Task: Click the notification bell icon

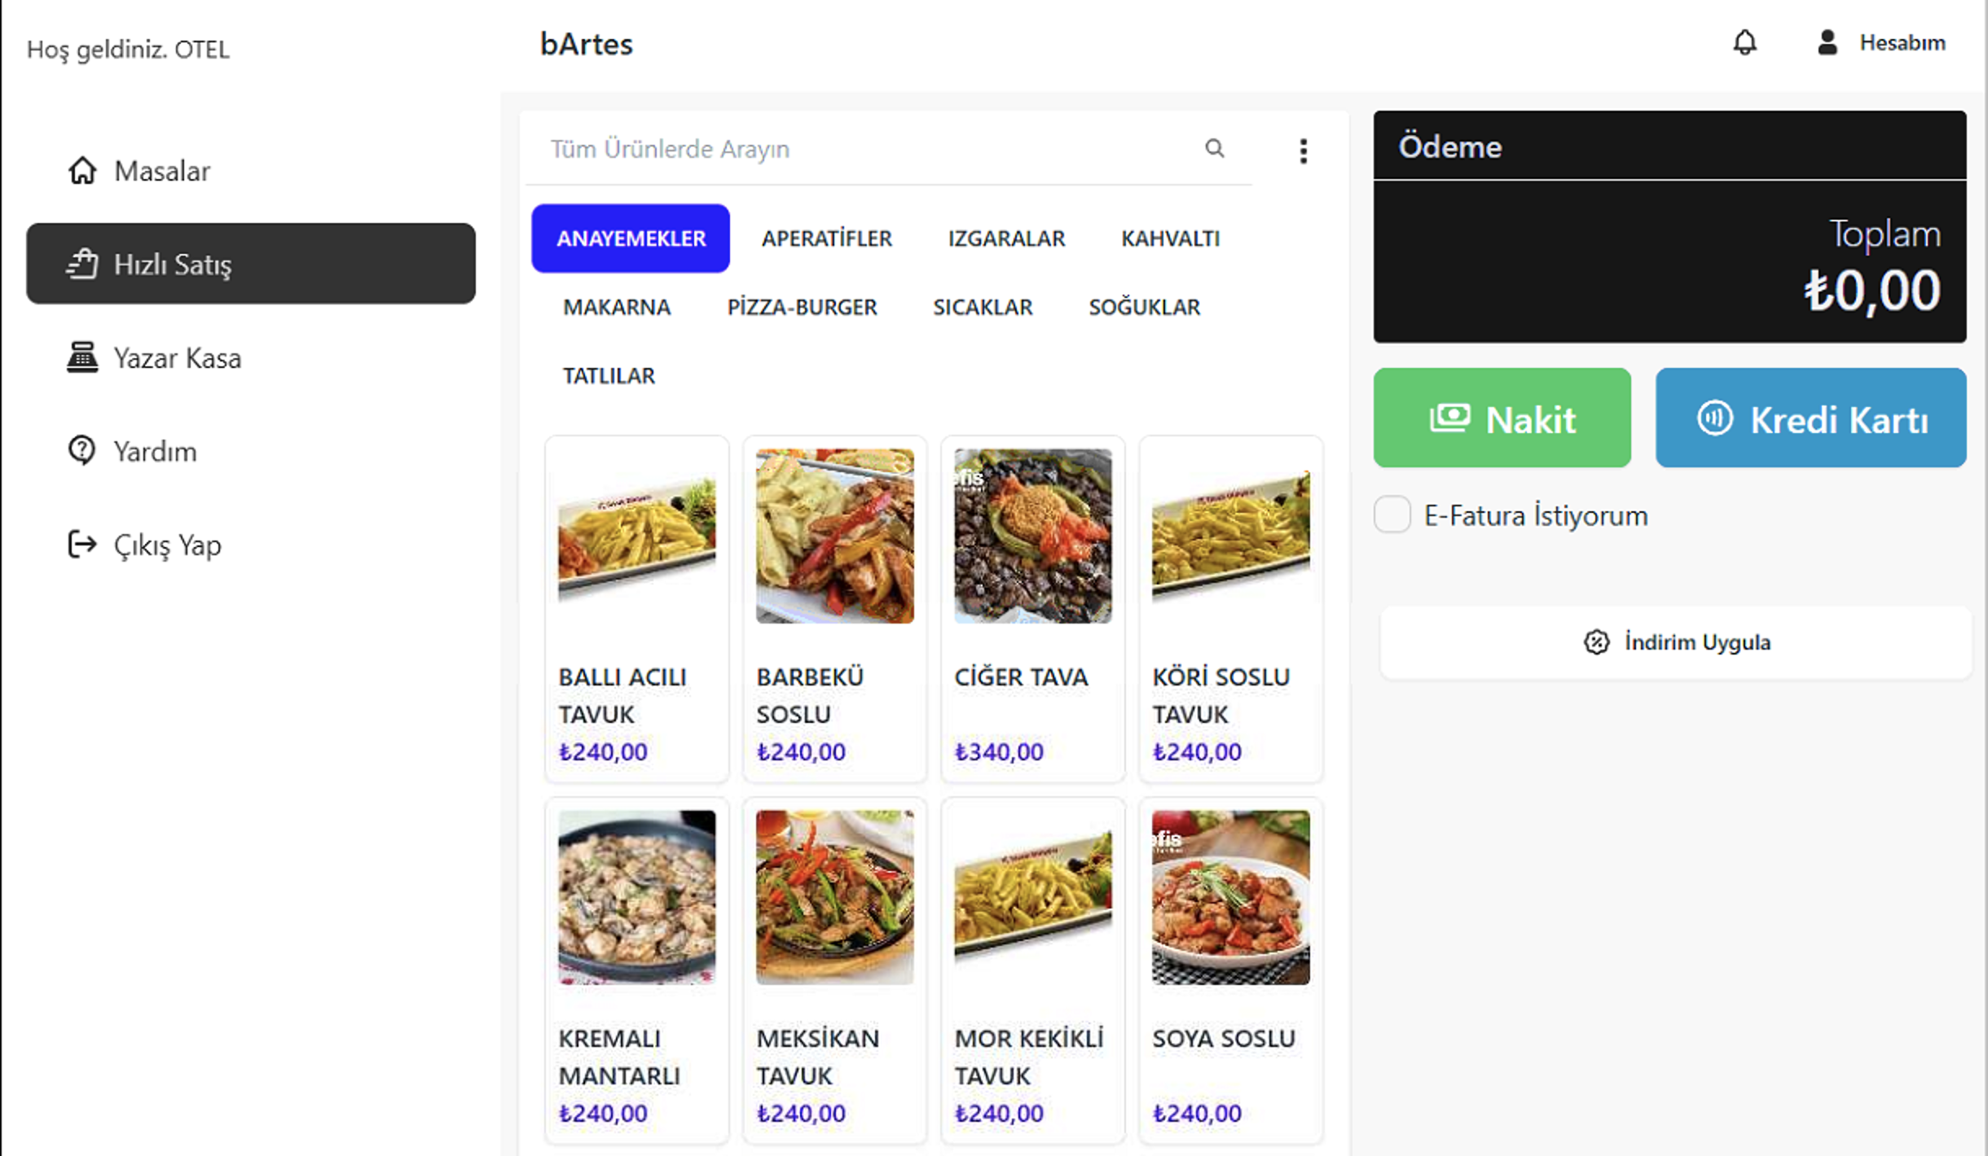Action: point(1744,42)
